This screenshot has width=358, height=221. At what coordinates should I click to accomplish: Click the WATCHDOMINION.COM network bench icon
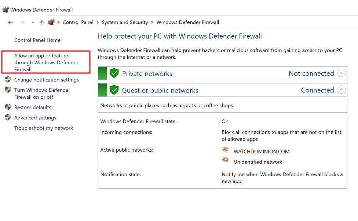click(x=225, y=150)
